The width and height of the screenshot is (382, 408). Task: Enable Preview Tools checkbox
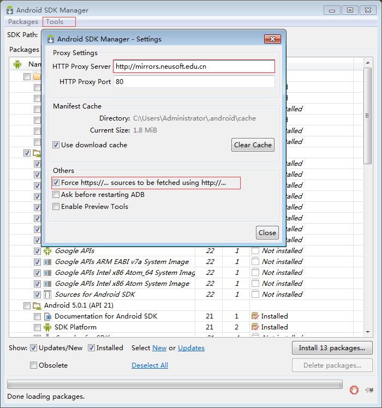pyautogui.click(x=56, y=207)
